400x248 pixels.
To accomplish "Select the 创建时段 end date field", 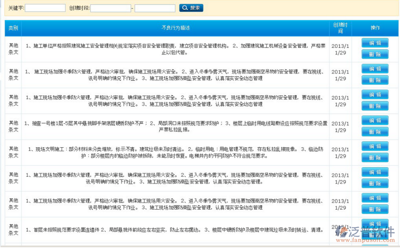I will click(155, 8).
